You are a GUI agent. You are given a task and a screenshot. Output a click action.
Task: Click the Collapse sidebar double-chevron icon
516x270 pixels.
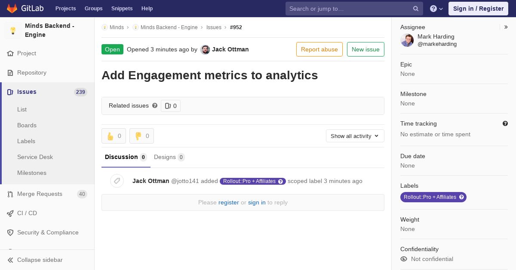click(x=10, y=260)
